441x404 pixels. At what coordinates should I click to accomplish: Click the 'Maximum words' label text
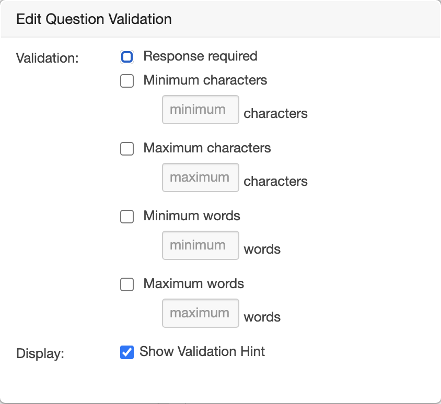tap(194, 284)
